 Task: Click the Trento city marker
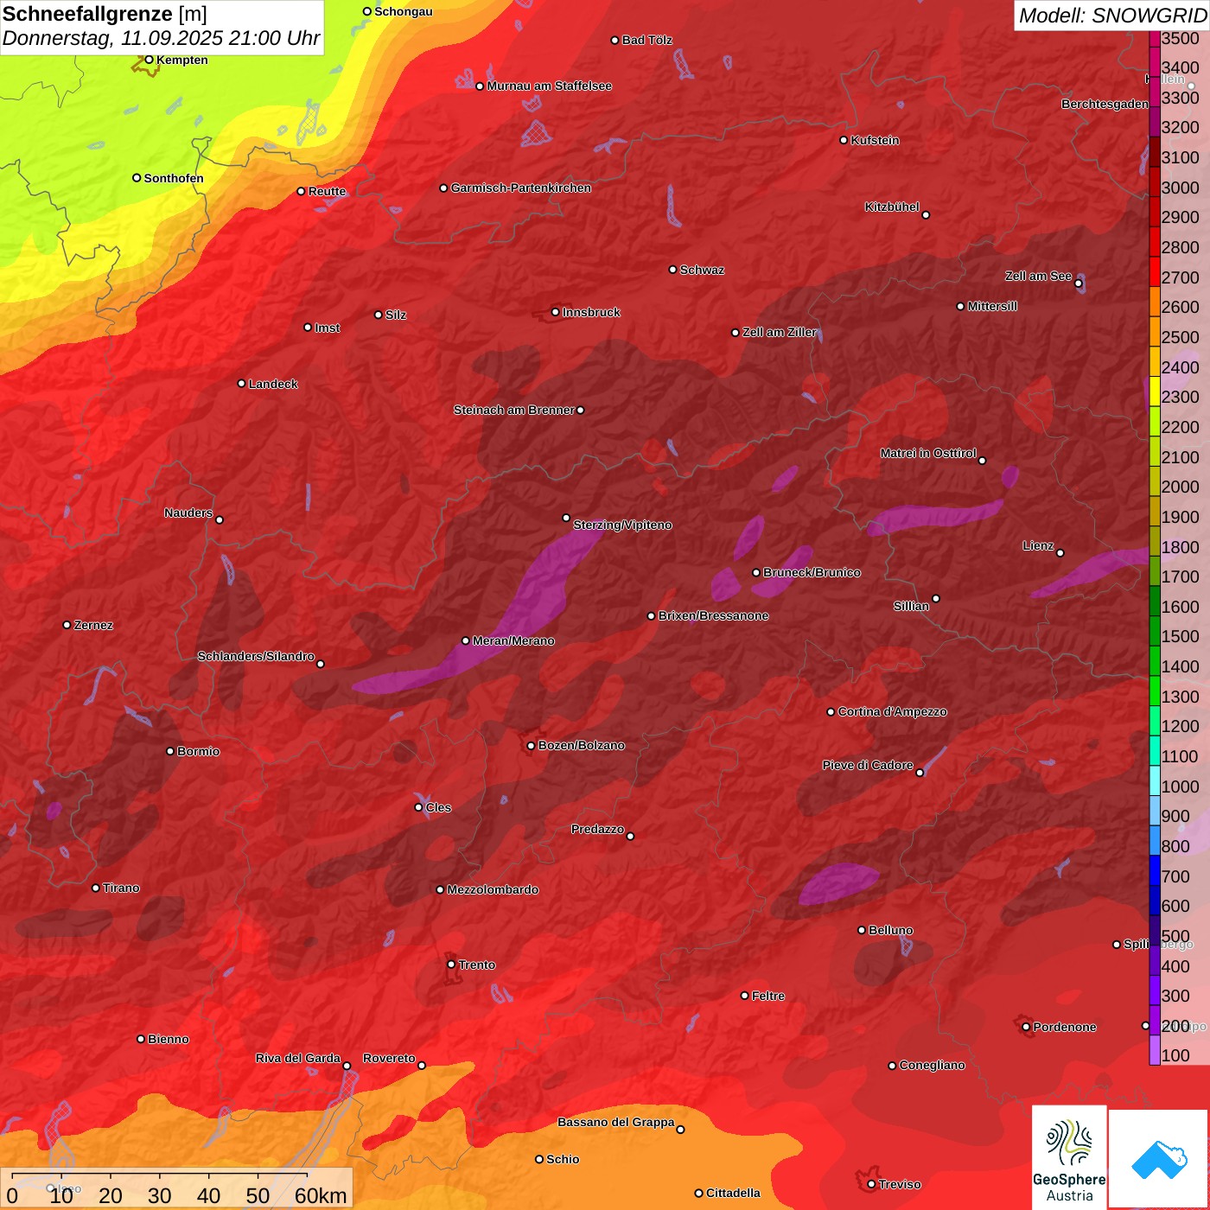coord(451,965)
